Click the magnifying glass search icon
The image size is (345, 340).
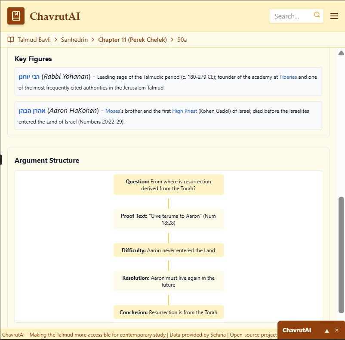click(x=317, y=15)
